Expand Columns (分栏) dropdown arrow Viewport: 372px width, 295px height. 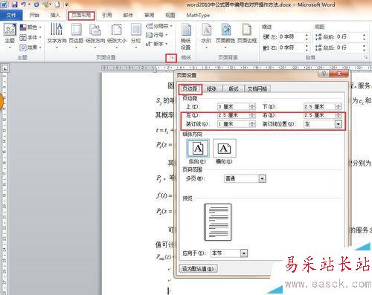click(x=136, y=47)
